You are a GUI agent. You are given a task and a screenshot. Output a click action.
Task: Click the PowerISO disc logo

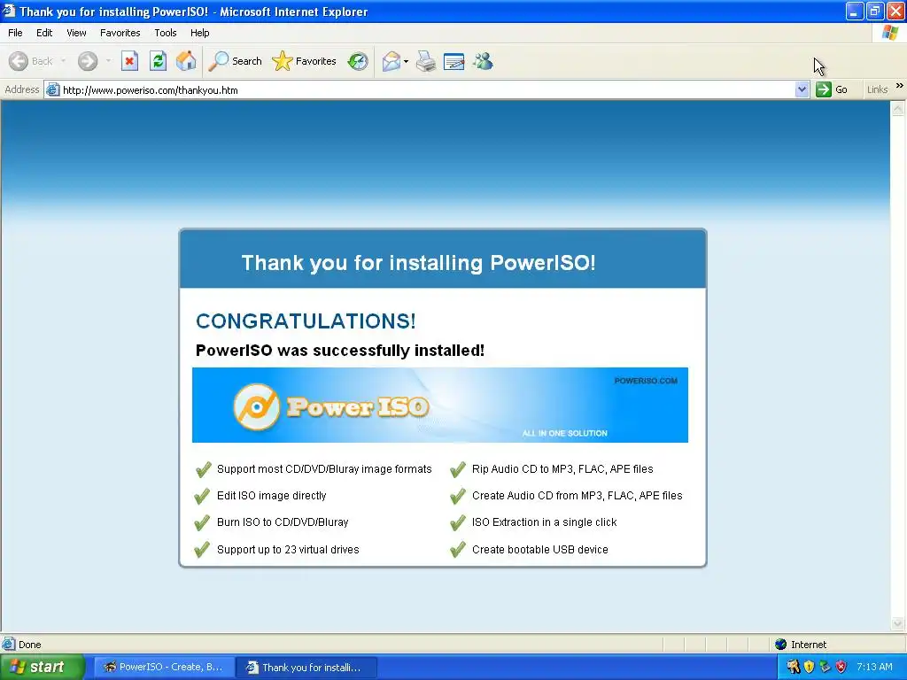pos(256,407)
